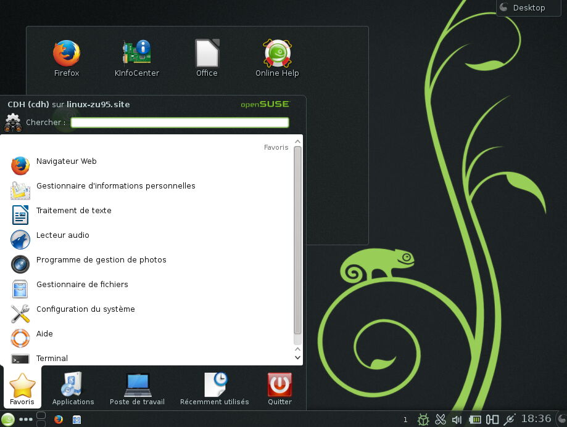The height and width of the screenshot is (427, 567).
Task: Select Quitter to leave the session
Action: click(x=279, y=387)
